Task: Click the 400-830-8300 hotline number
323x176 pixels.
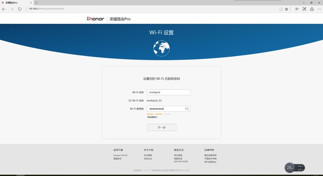Action: 180,162
